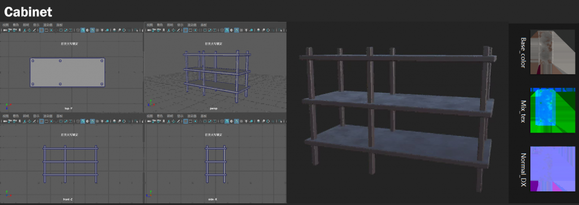Viewport: 579px width, 205px height.
Task: Click the 'side -X' camera label
Action: [213, 199]
